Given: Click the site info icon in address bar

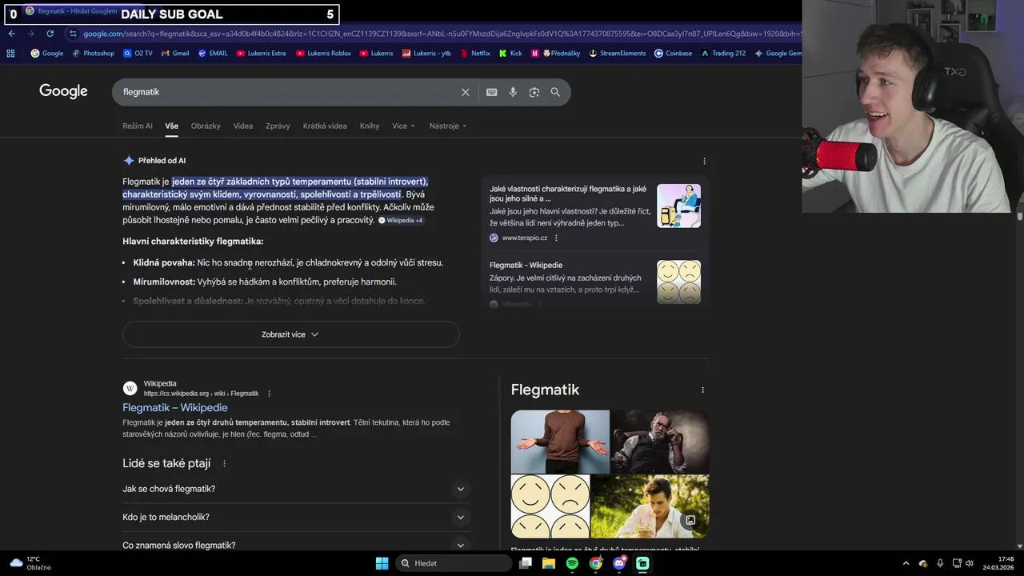Looking at the screenshot, I should [x=73, y=34].
